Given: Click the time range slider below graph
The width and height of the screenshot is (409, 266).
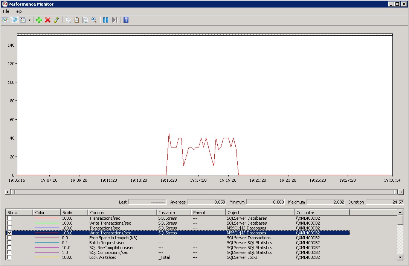Looking at the screenshot, I should click(203, 192).
